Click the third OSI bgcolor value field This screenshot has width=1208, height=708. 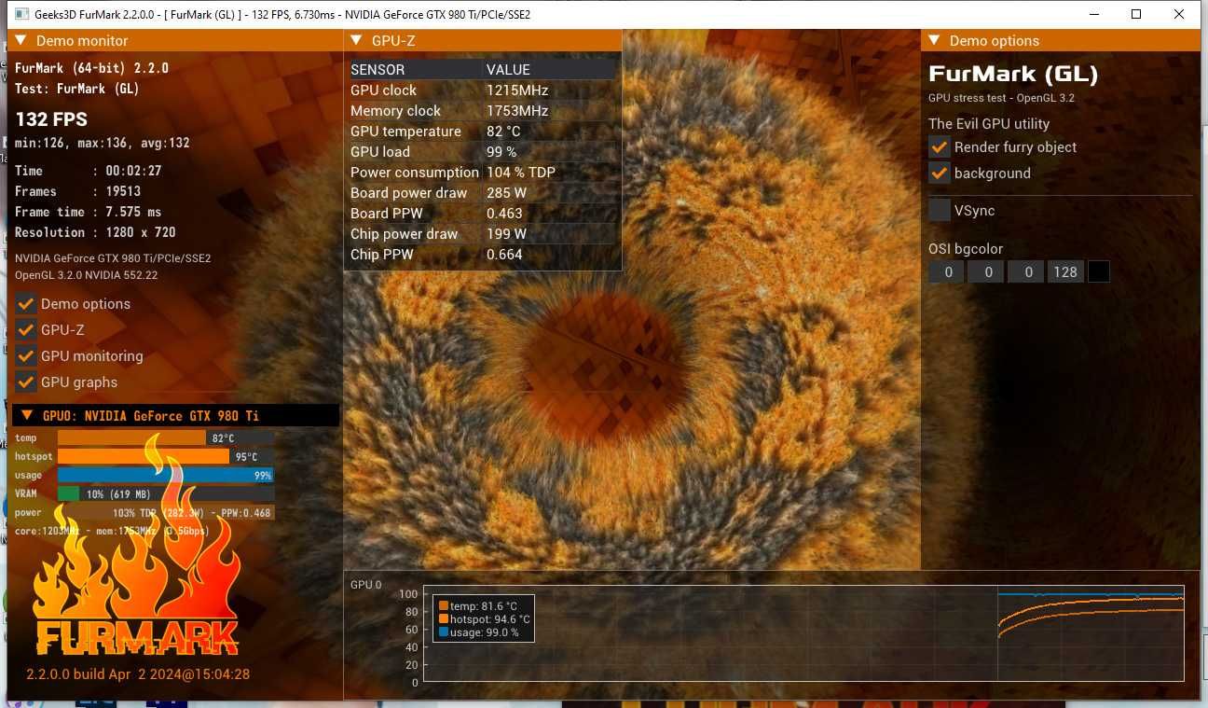(1026, 272)
